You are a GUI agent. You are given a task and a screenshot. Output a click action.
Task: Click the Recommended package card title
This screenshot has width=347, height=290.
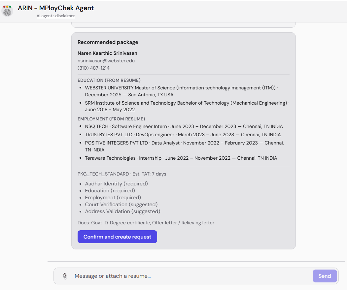[x=108, y=42]
